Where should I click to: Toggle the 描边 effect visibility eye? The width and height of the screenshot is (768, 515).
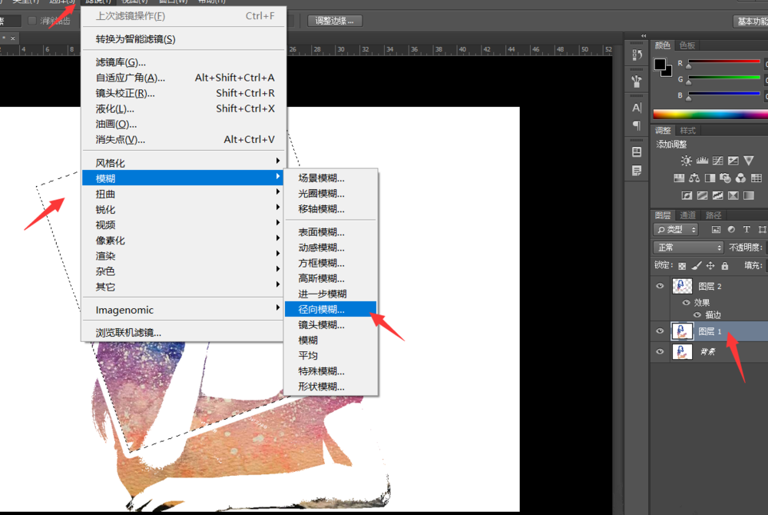pyautogui.click(x=697, y=315)
